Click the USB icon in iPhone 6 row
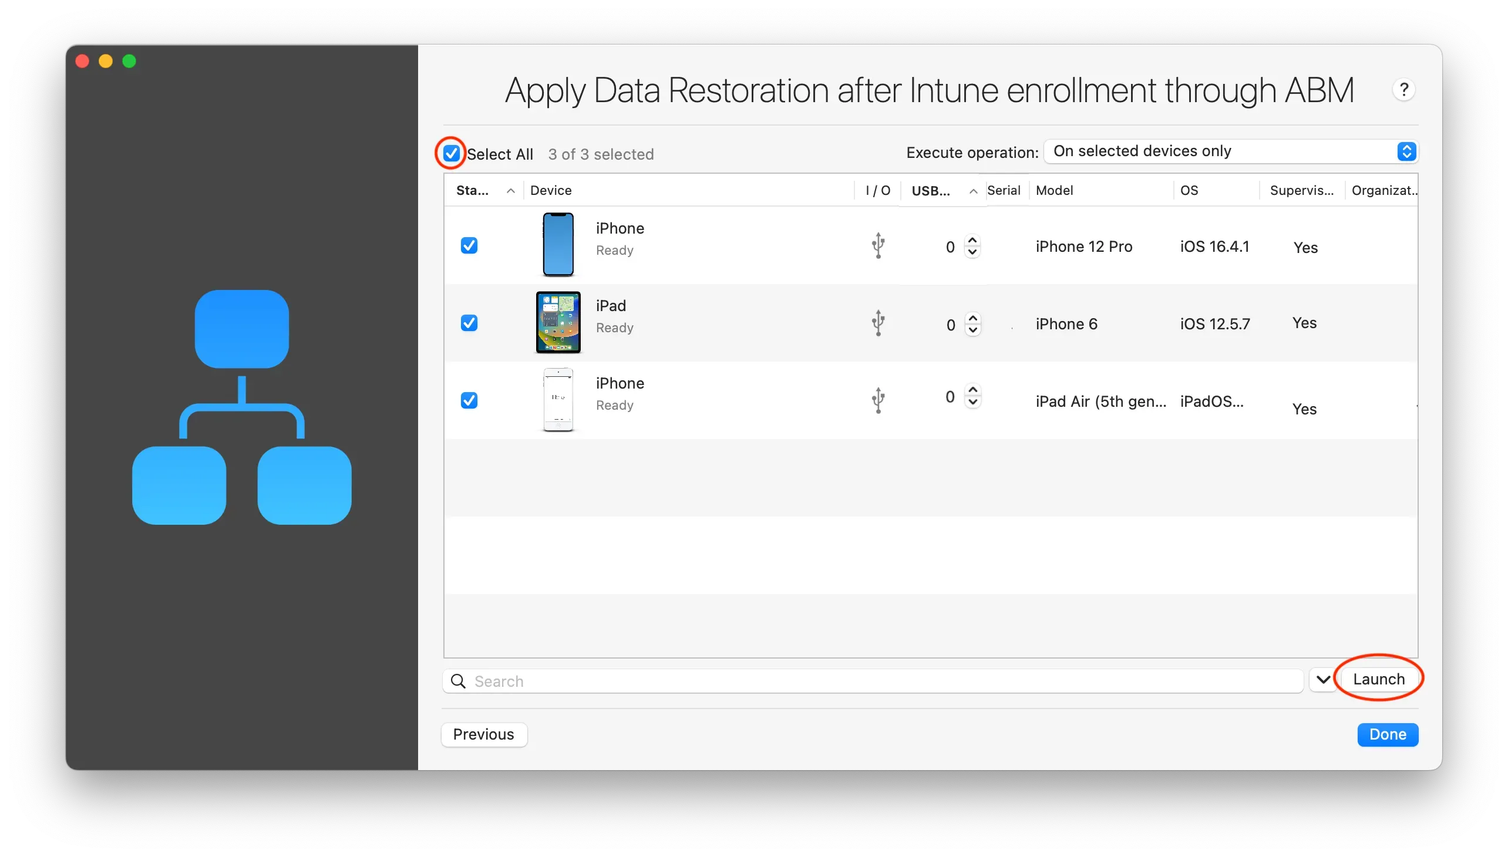1508x857 pixels. click(x=878, y=323)
